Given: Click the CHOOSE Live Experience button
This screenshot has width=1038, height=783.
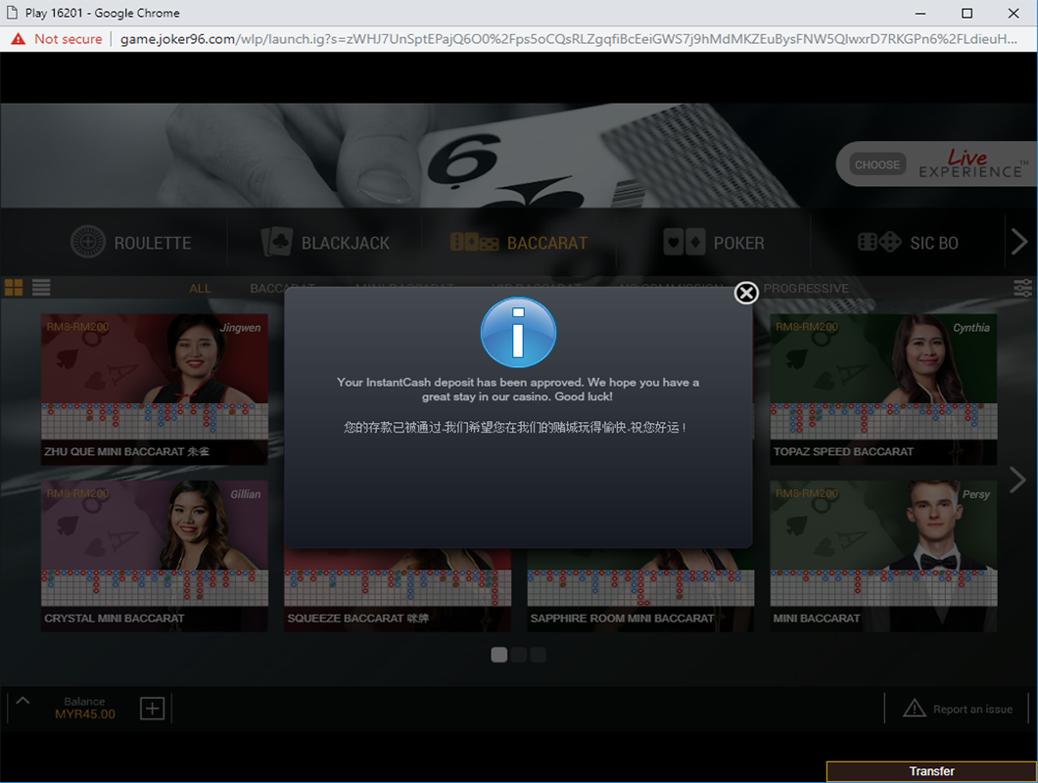Looking at the screenshot, I should (x=876, y=164).
